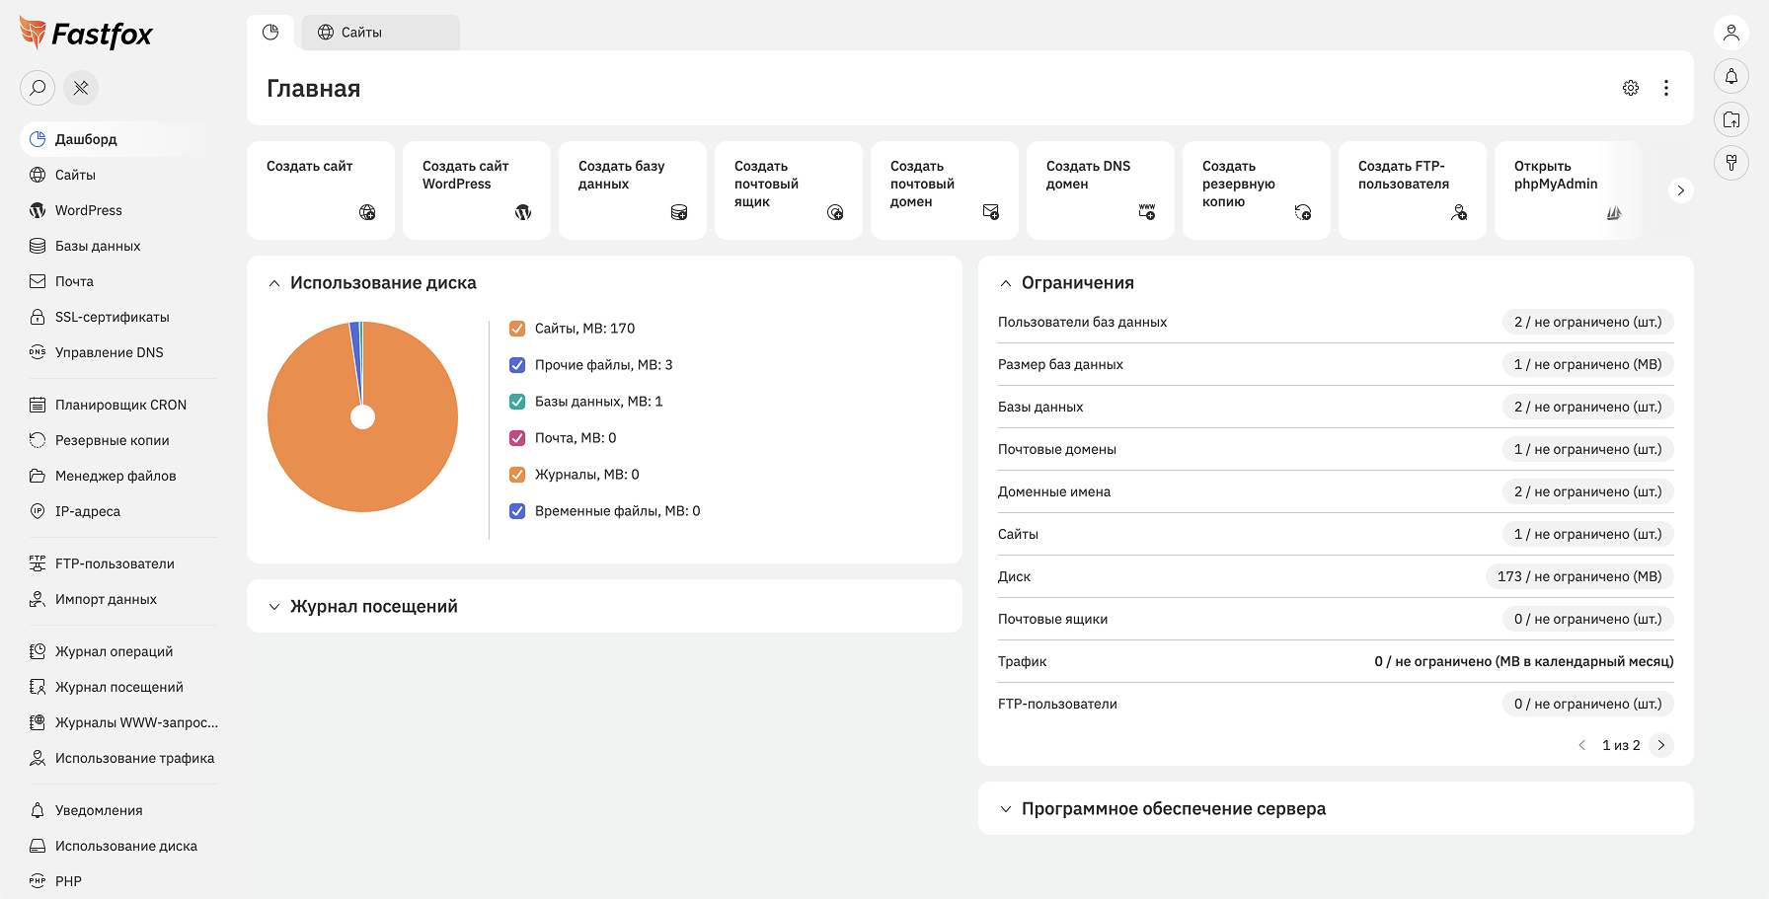
Task: Open WordPress in the sidebar menu
Action: (x=89, y=210)
